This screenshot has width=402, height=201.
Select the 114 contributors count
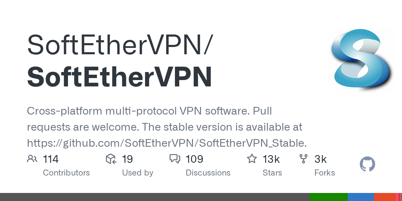click(x=51, y=159)
